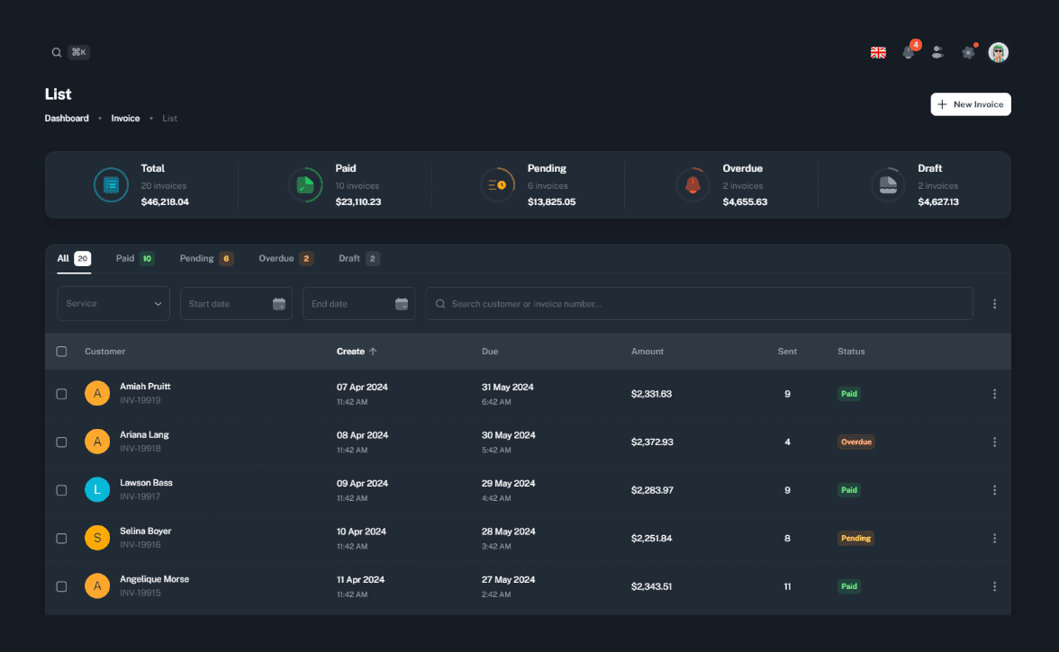Image resolution: width=1059 pixels, height=652 pixels.
Task: Open End date calendar icon
Action: (x=402, y=304)
